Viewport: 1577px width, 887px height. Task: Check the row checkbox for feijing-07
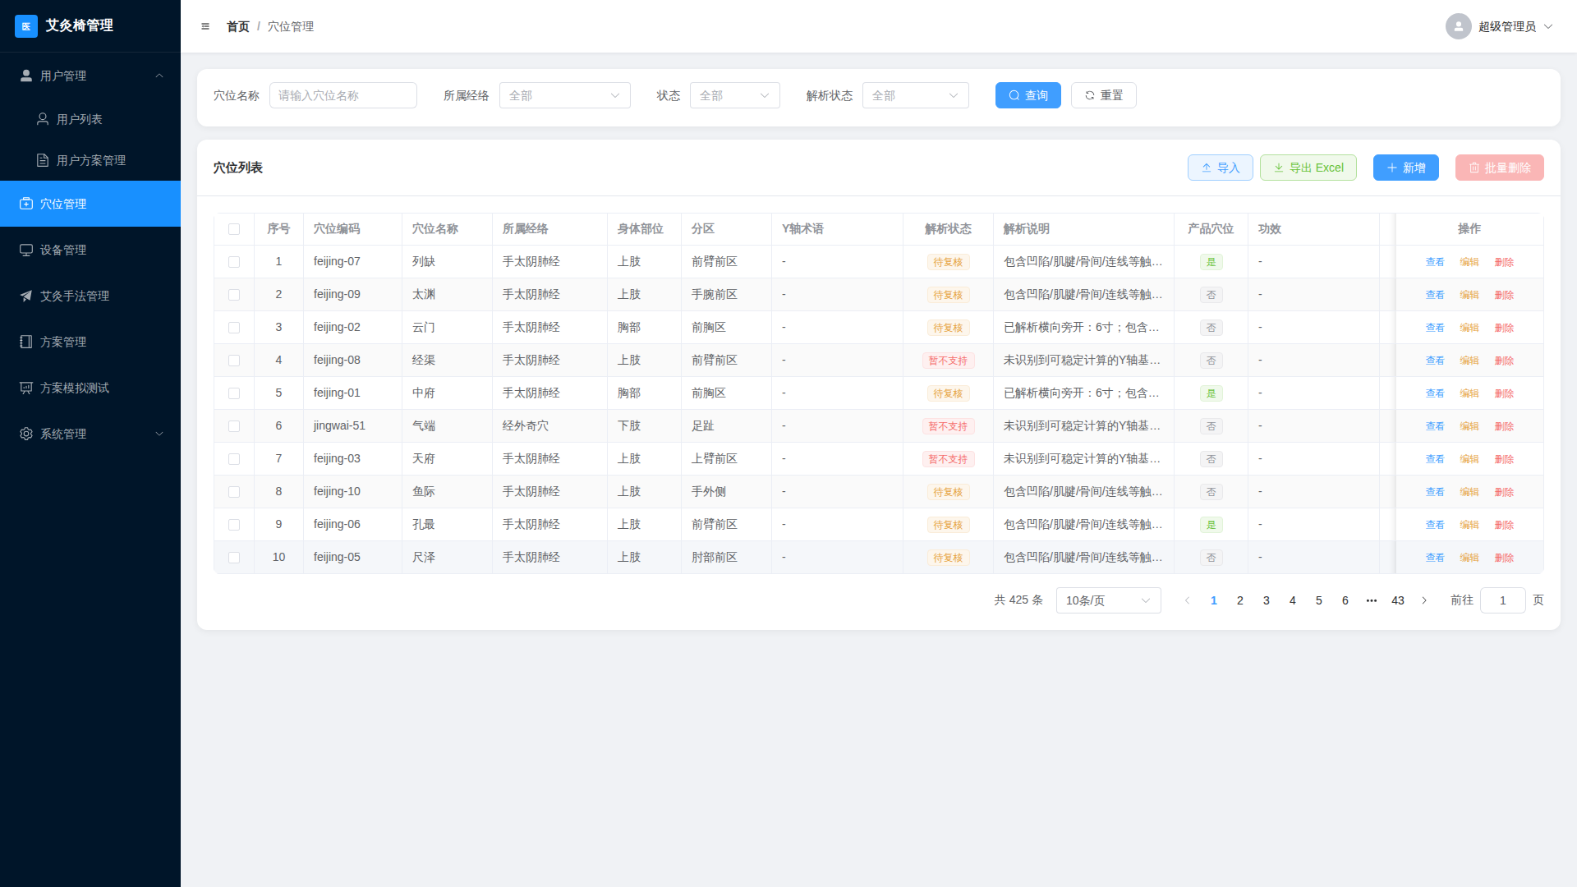234,262
